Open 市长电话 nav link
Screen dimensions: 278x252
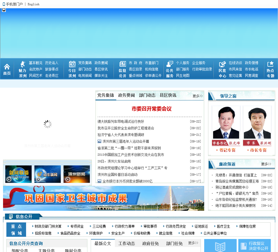[252, 69]
